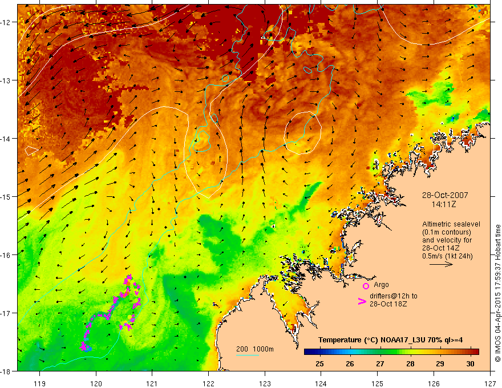Click the 'drifters@12h to' legend label
Image resolution: width=502 pixels, height=388 pixels.
[x=394, y=296]
